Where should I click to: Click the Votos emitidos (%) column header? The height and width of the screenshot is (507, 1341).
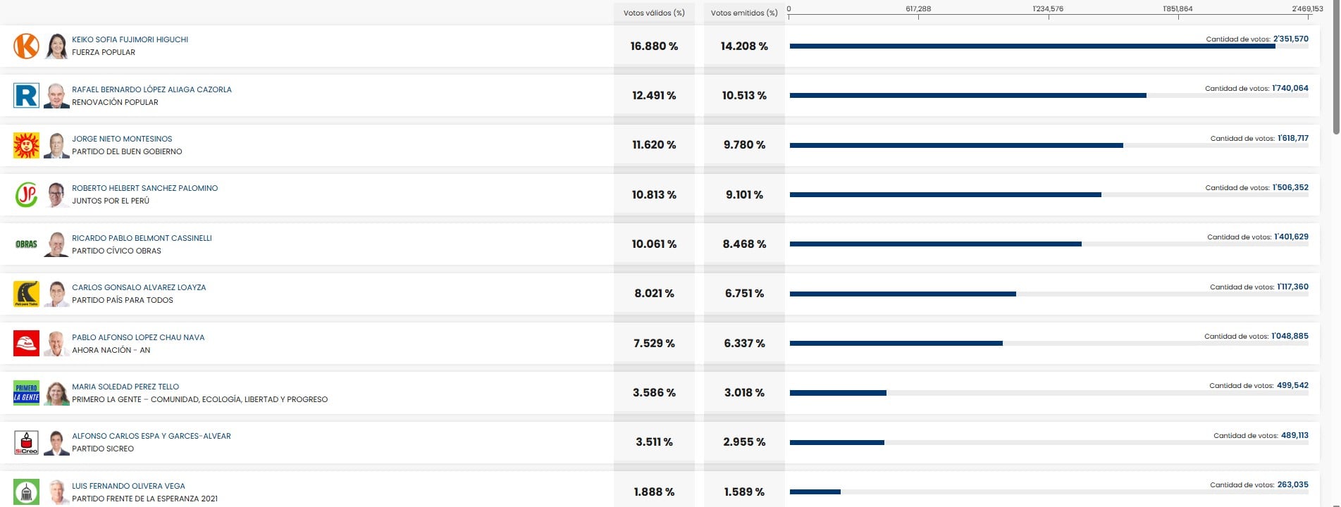pos(743,13)
